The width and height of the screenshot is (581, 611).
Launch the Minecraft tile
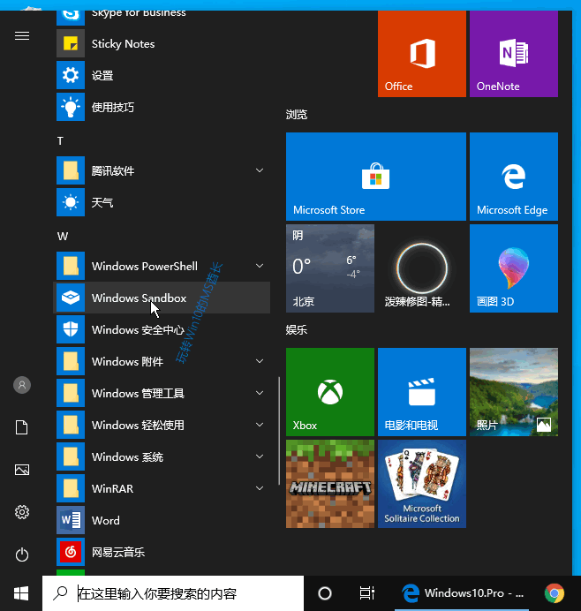coord(330,484)
